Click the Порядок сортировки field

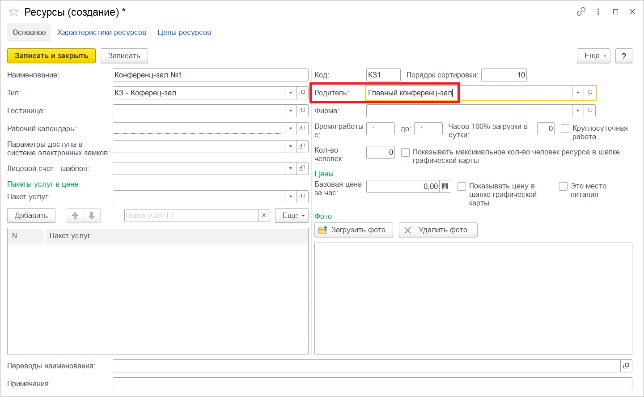click(x=504, y=75)
